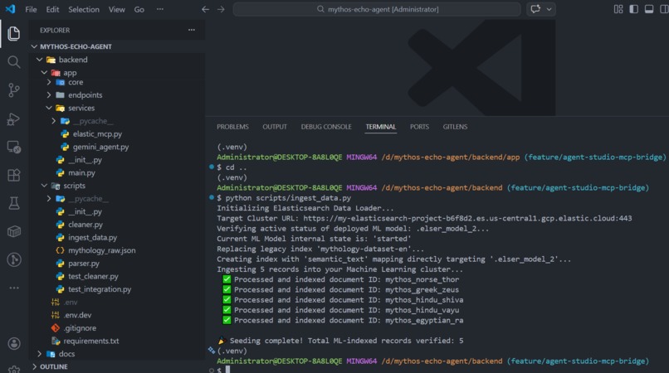Switch to the PROBLEMS tab
669x373 pixels.
tap(232, 127)
